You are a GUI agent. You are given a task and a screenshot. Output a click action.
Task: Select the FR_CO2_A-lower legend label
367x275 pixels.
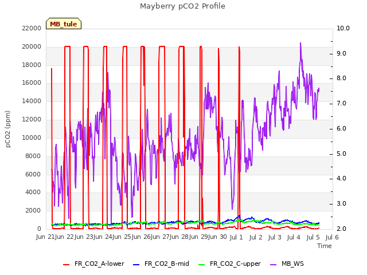[x=99, y=264]
